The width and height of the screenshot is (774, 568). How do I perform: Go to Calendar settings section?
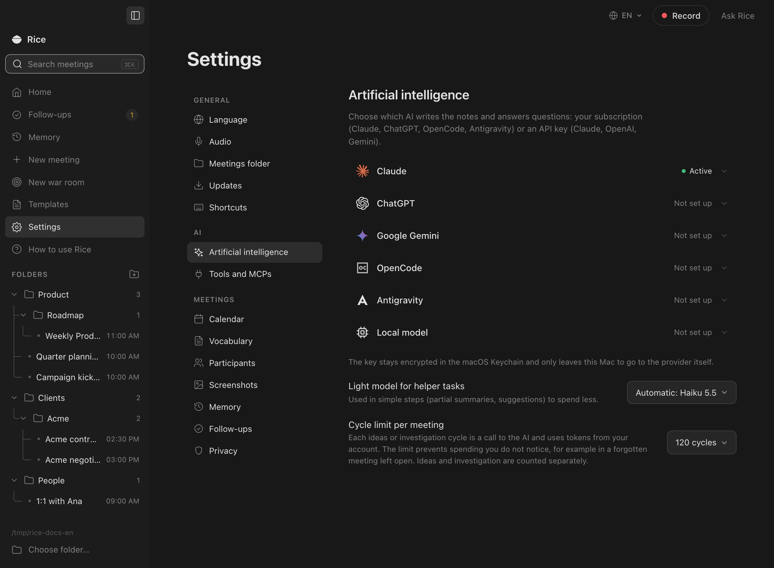(x=254, y=319)
